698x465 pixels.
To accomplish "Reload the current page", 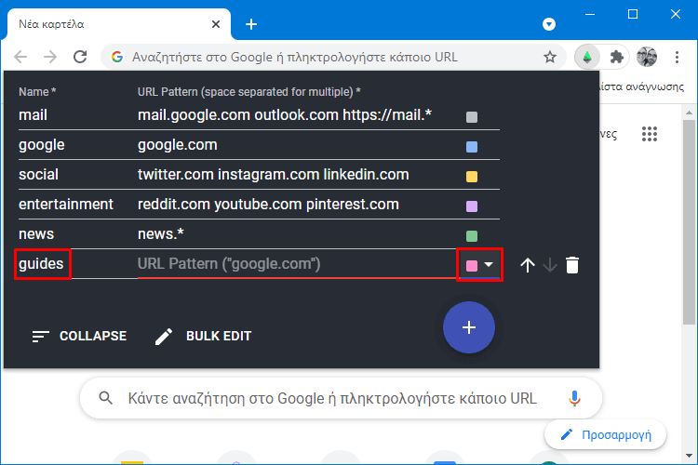I will [80, 57].
